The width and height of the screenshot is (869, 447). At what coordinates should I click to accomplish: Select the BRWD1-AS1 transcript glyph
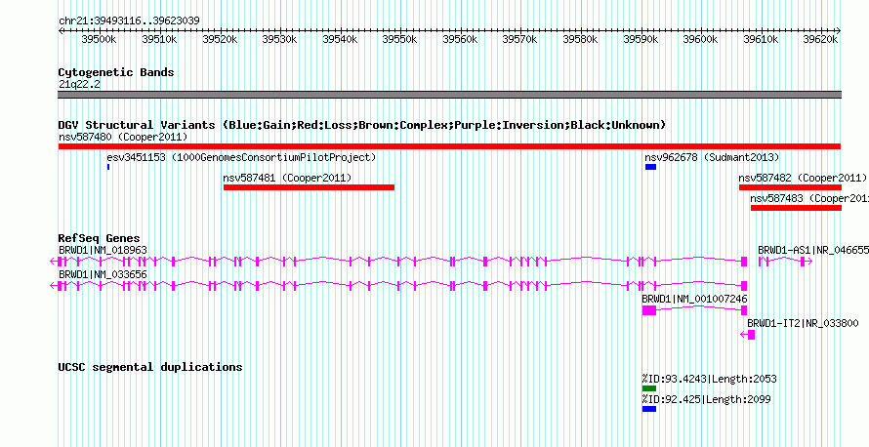(x=785, y=261)
